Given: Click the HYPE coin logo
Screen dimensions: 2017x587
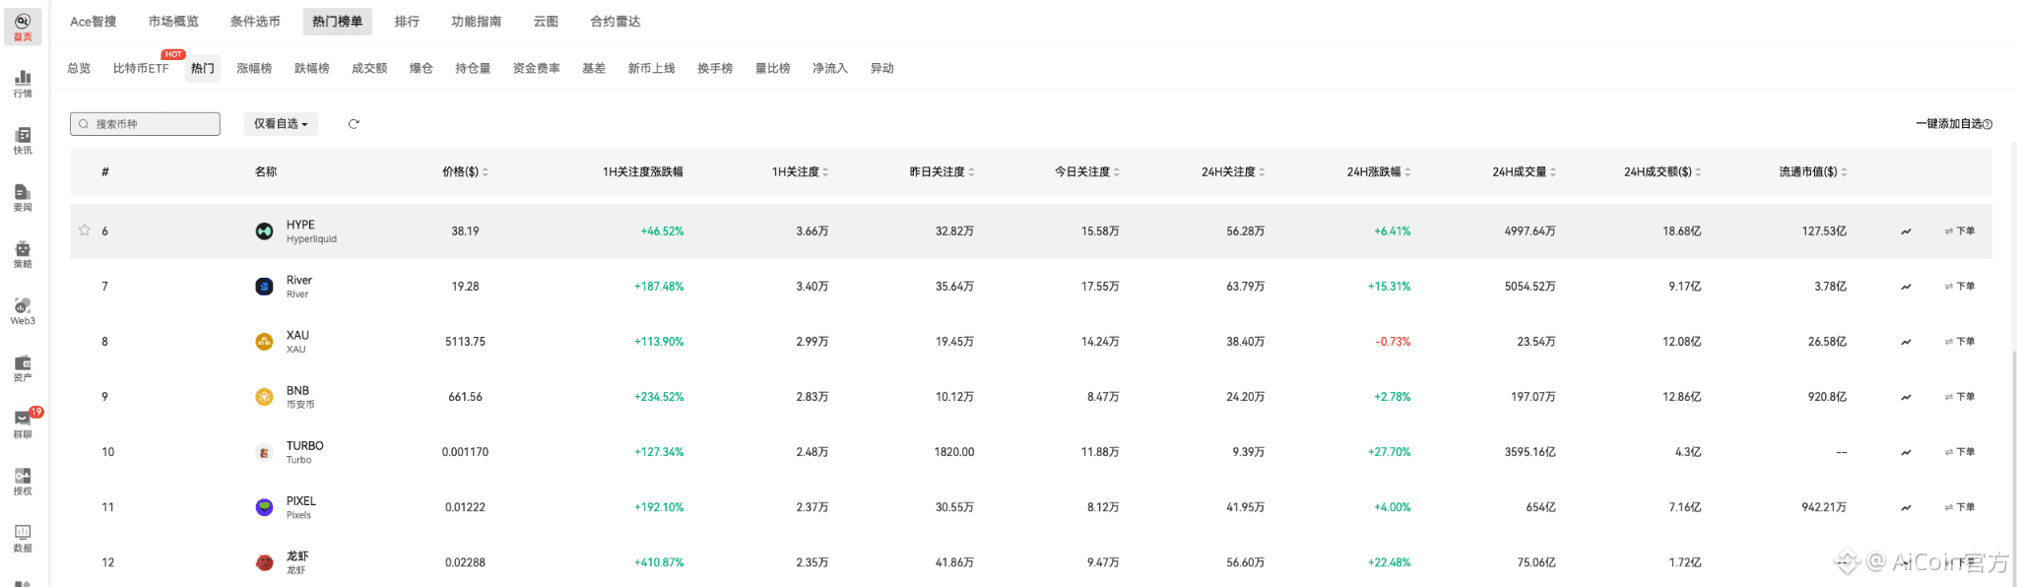Looking at the screenshot, I should (264, 231).
